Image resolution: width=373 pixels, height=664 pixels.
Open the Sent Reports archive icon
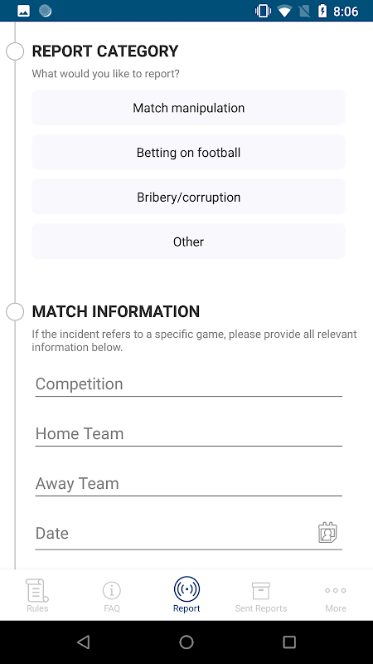click(261, 590)
